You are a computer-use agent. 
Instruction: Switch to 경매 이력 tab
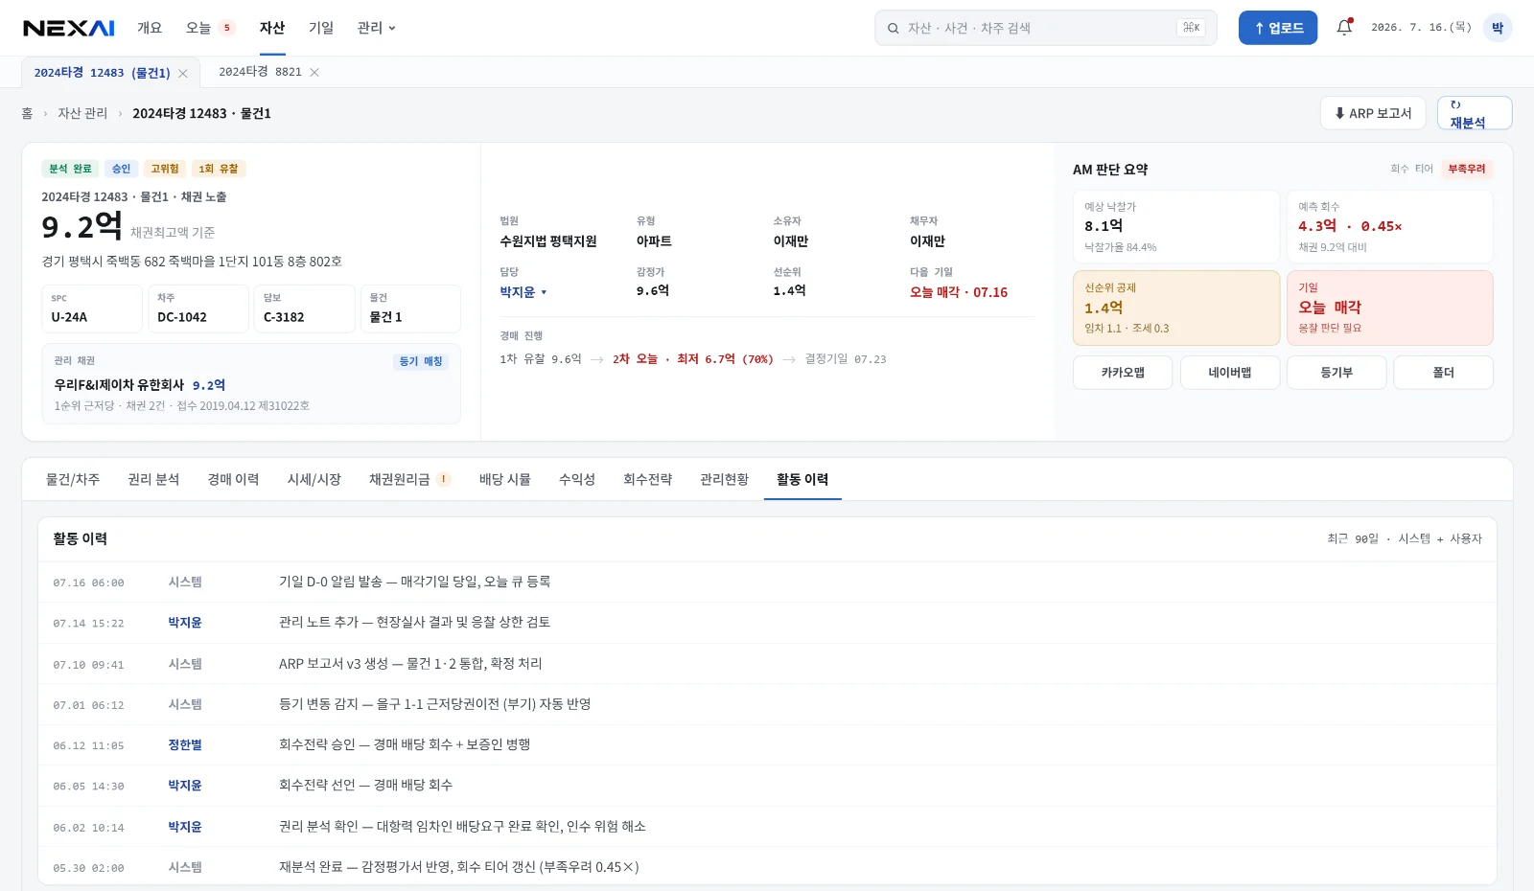coord(233,479)
